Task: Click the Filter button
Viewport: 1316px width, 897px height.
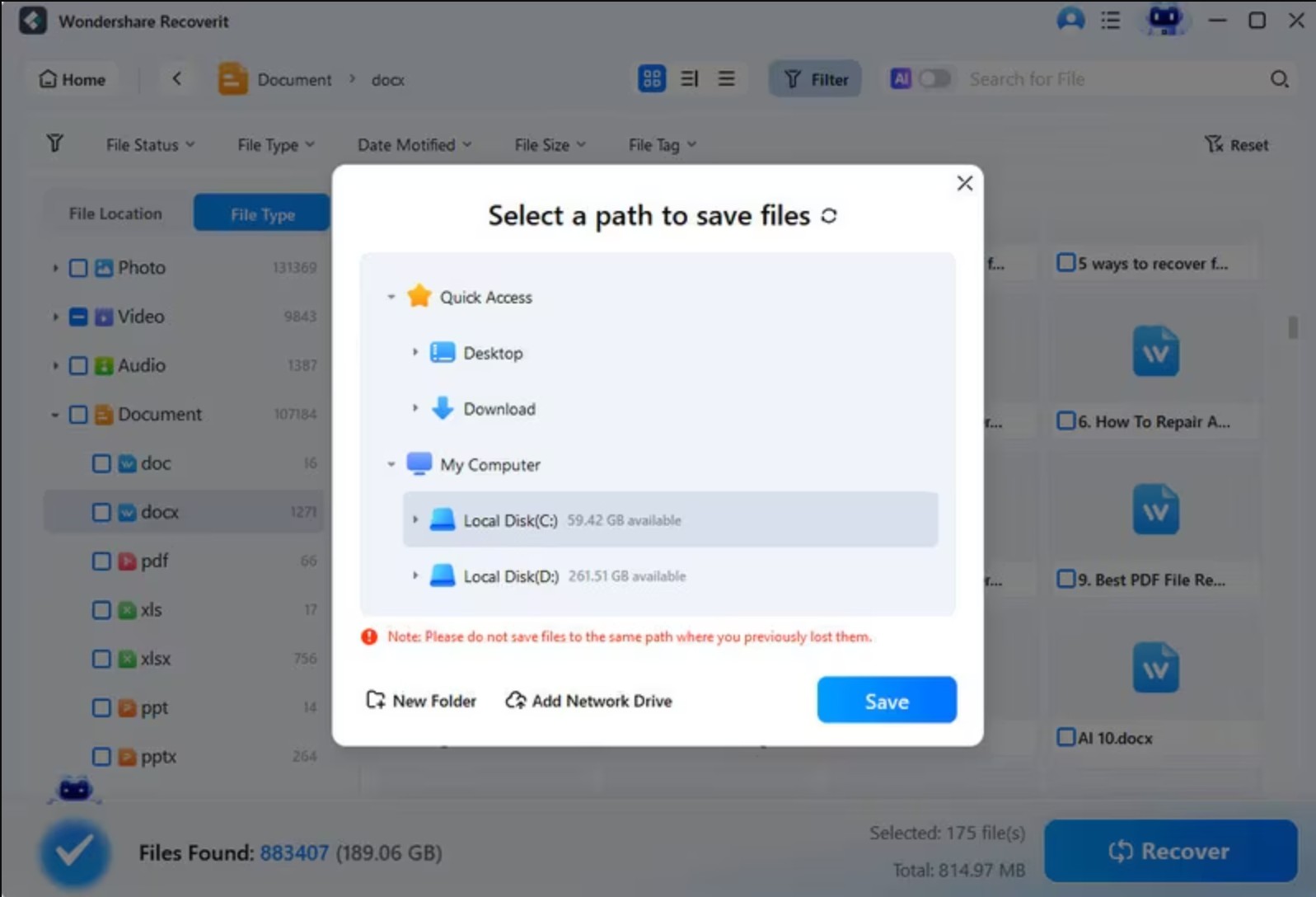Action: coord(815,78)
